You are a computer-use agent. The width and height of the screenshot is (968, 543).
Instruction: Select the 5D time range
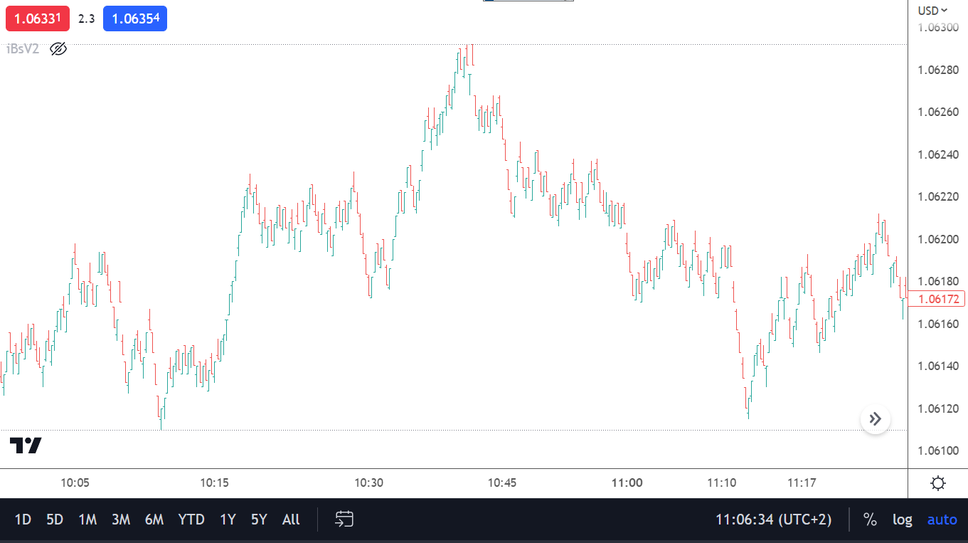pos(55,520)
